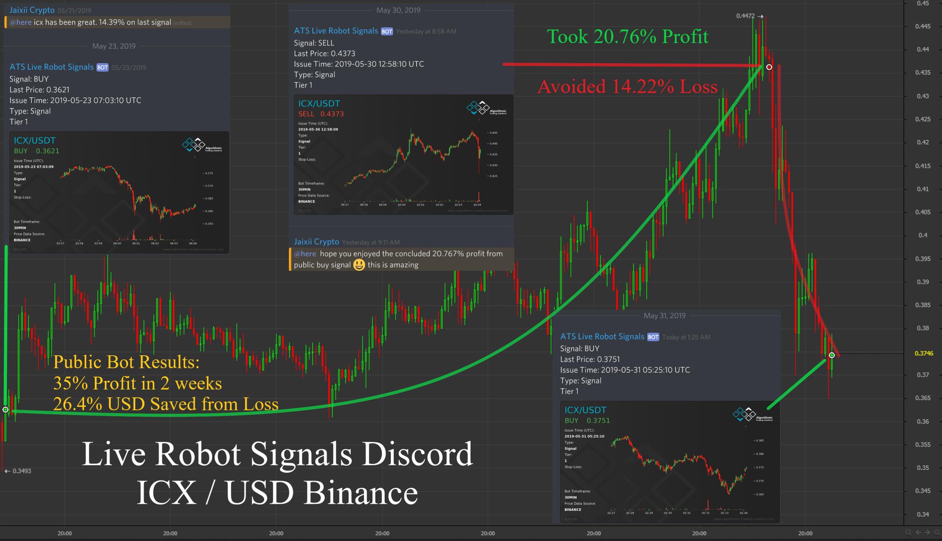The width and height of the screenshot is (942, 541).
Task: Click 'Issue Time: 2019-05-30 12:58:10 UTC' text
Action: [359, 64]
